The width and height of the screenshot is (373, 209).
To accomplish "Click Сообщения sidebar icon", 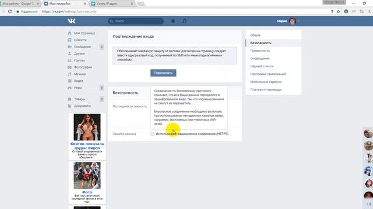I will click(x=69, y=47).
